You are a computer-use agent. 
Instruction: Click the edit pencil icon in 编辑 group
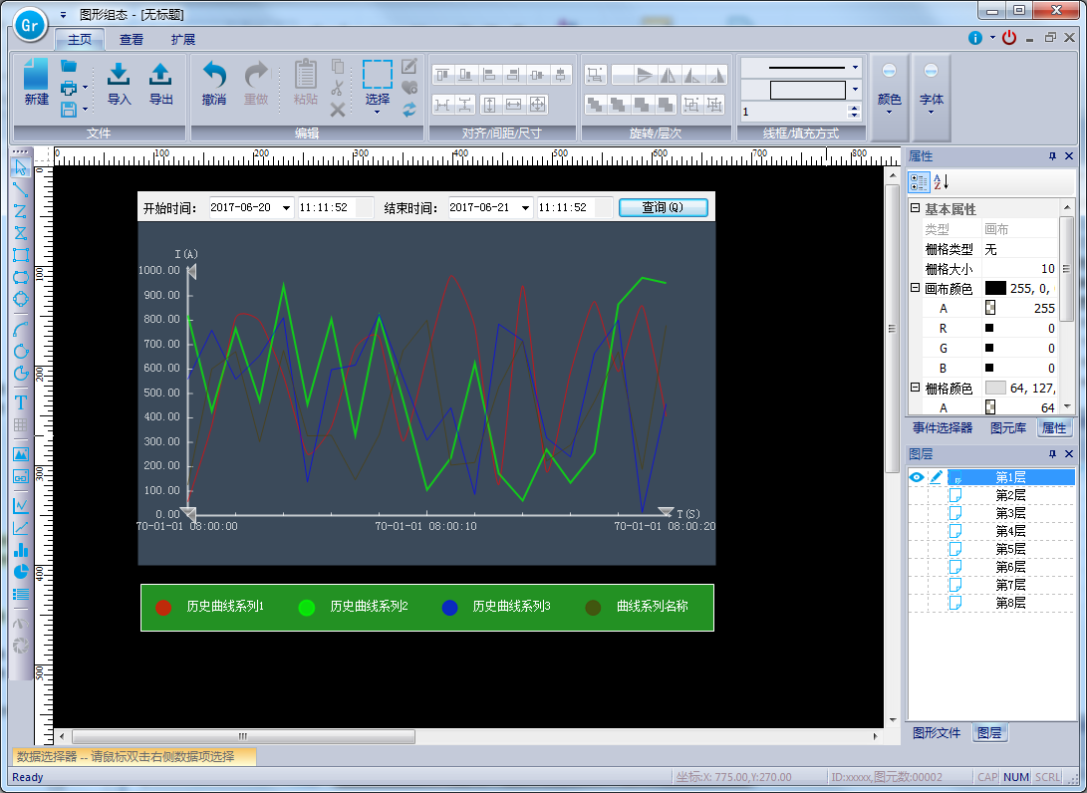click(x=409, y=66)
